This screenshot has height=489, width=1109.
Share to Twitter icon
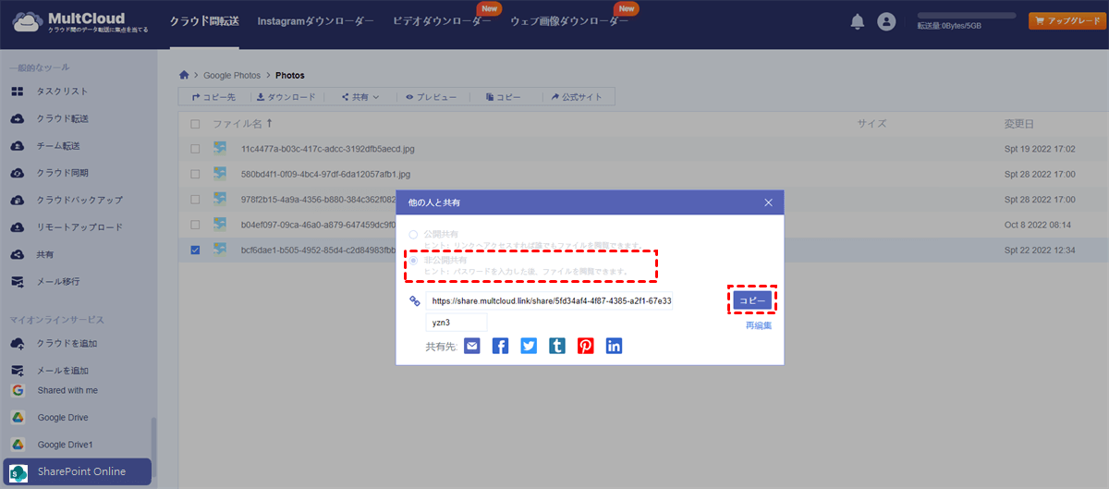click(x=529, y=346)
